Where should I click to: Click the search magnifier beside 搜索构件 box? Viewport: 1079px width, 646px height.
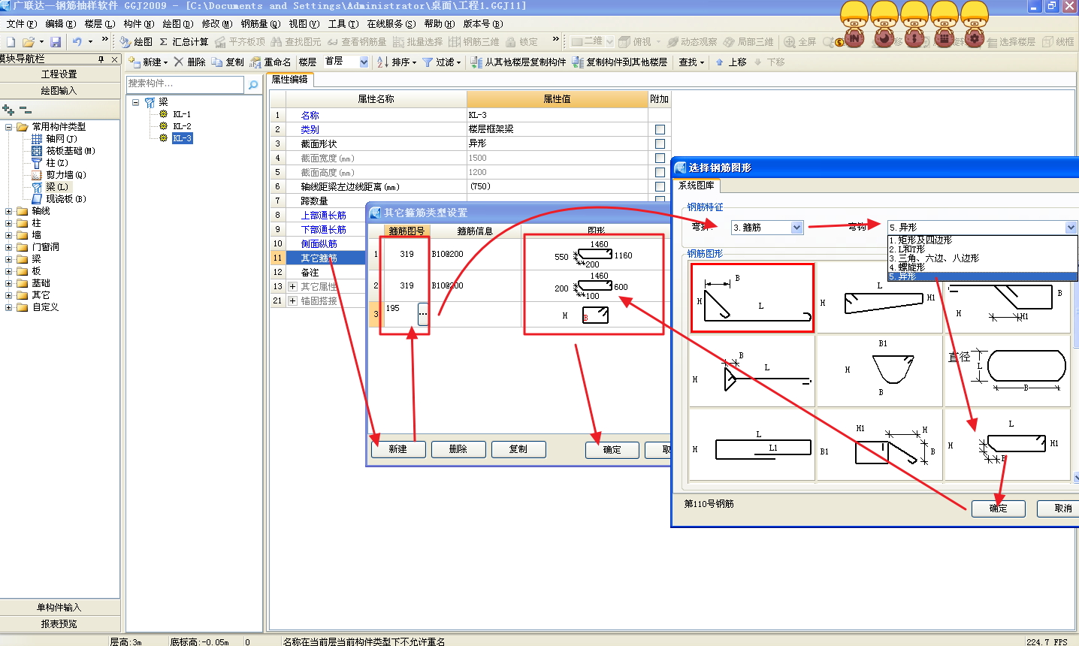pos(253,84)
